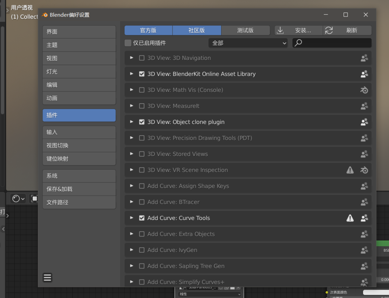Expand Assign Shape Keys details
The image size is (389, 298).
[131, 186]
